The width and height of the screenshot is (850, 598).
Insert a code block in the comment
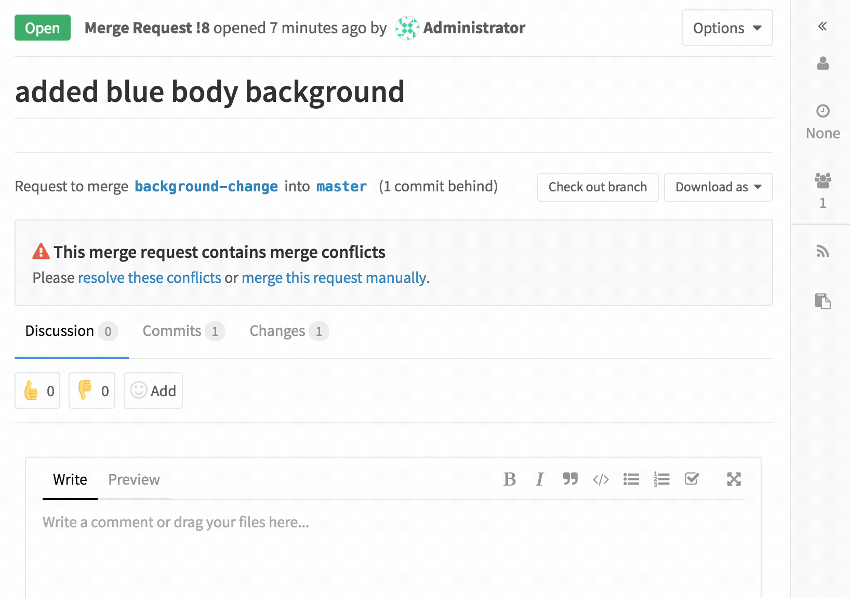point(601,479)
